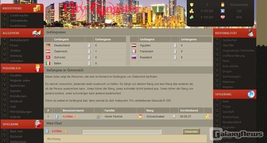This screenshot has height=143, width=267.
Task: Open the Black Jack game link
Action: click(x=16, y=131)
